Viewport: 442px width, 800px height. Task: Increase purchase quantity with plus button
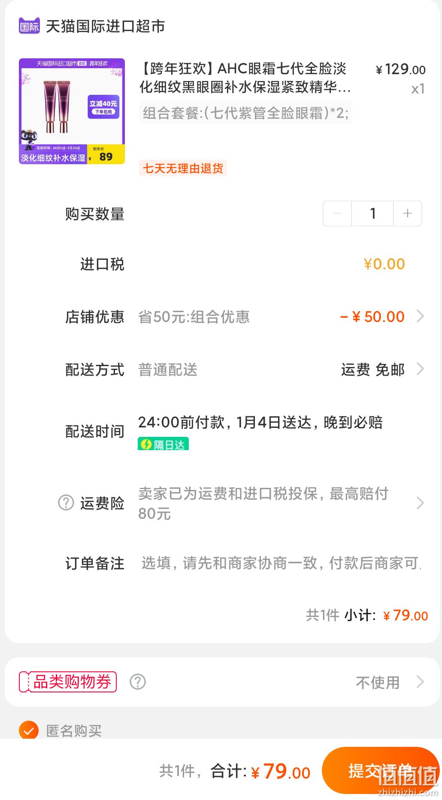pos(408,213)
